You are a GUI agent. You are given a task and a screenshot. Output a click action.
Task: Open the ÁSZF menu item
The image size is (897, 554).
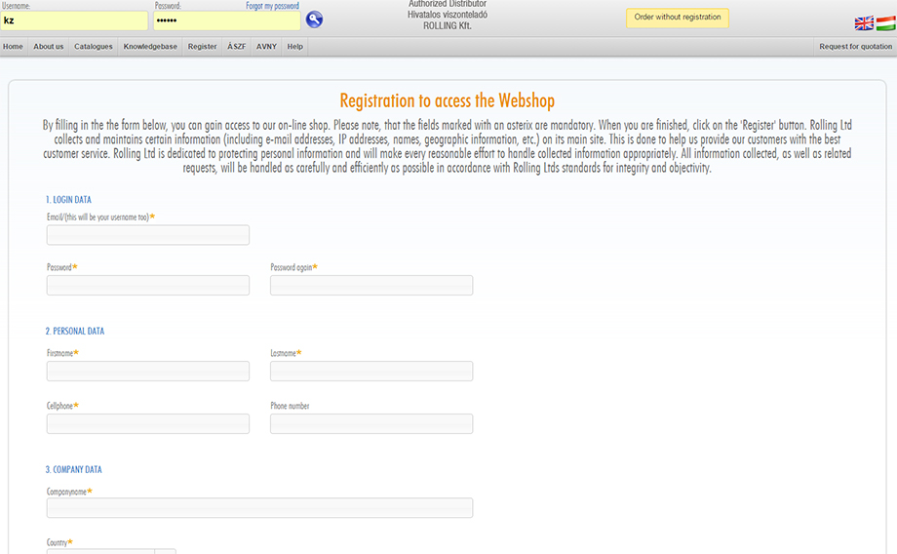pyautogui.click(x=237, y=47)
